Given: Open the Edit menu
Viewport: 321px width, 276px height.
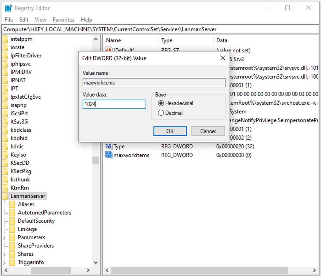Looking at the screenshot, I should pyautogui.click(x=24, y=20).
